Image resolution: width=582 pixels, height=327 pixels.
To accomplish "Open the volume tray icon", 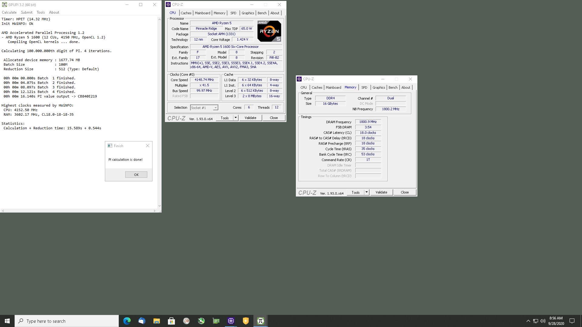I will tap(543, 321).
